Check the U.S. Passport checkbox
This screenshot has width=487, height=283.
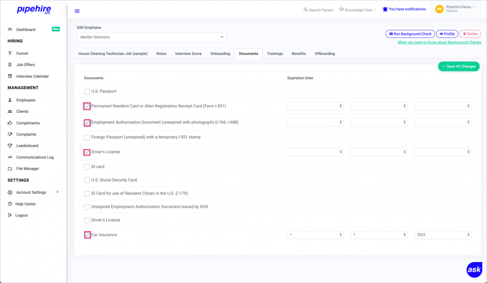(87, 91)
